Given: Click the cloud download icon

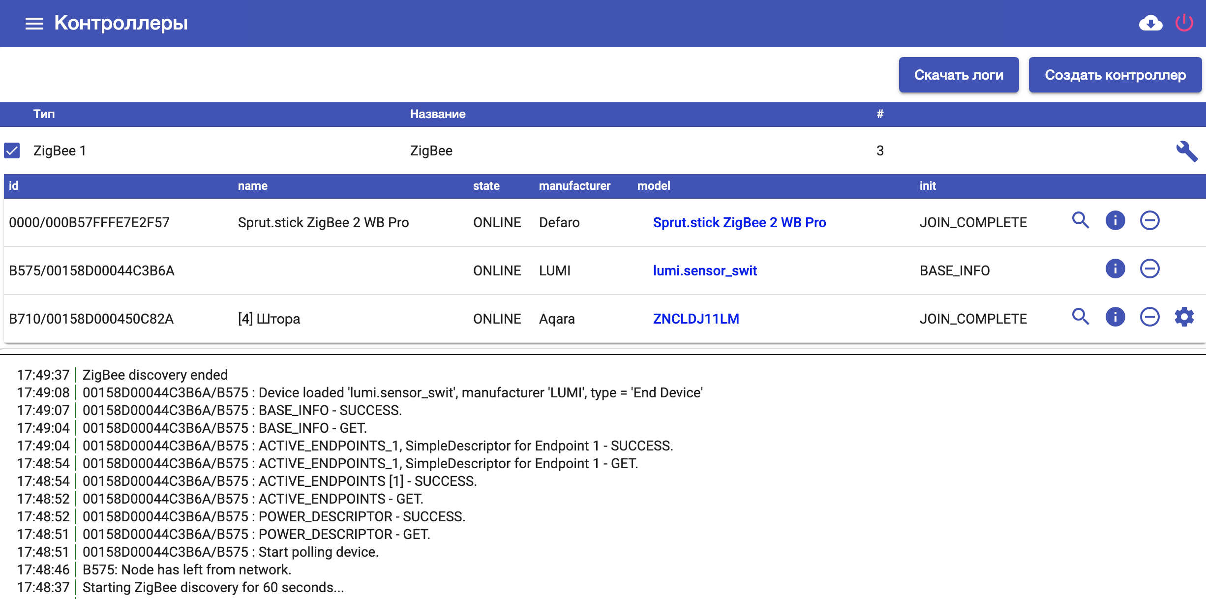Looking at the screenshot, I should point(1150,23).
